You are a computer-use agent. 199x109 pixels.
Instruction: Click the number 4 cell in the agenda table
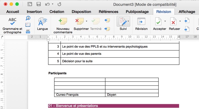[x=54, y=54]
